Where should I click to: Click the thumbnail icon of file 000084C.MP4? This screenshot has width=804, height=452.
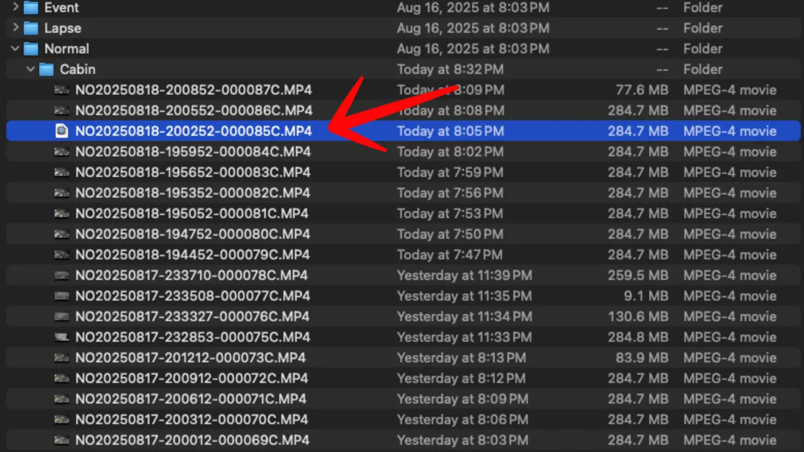(62, 152)
